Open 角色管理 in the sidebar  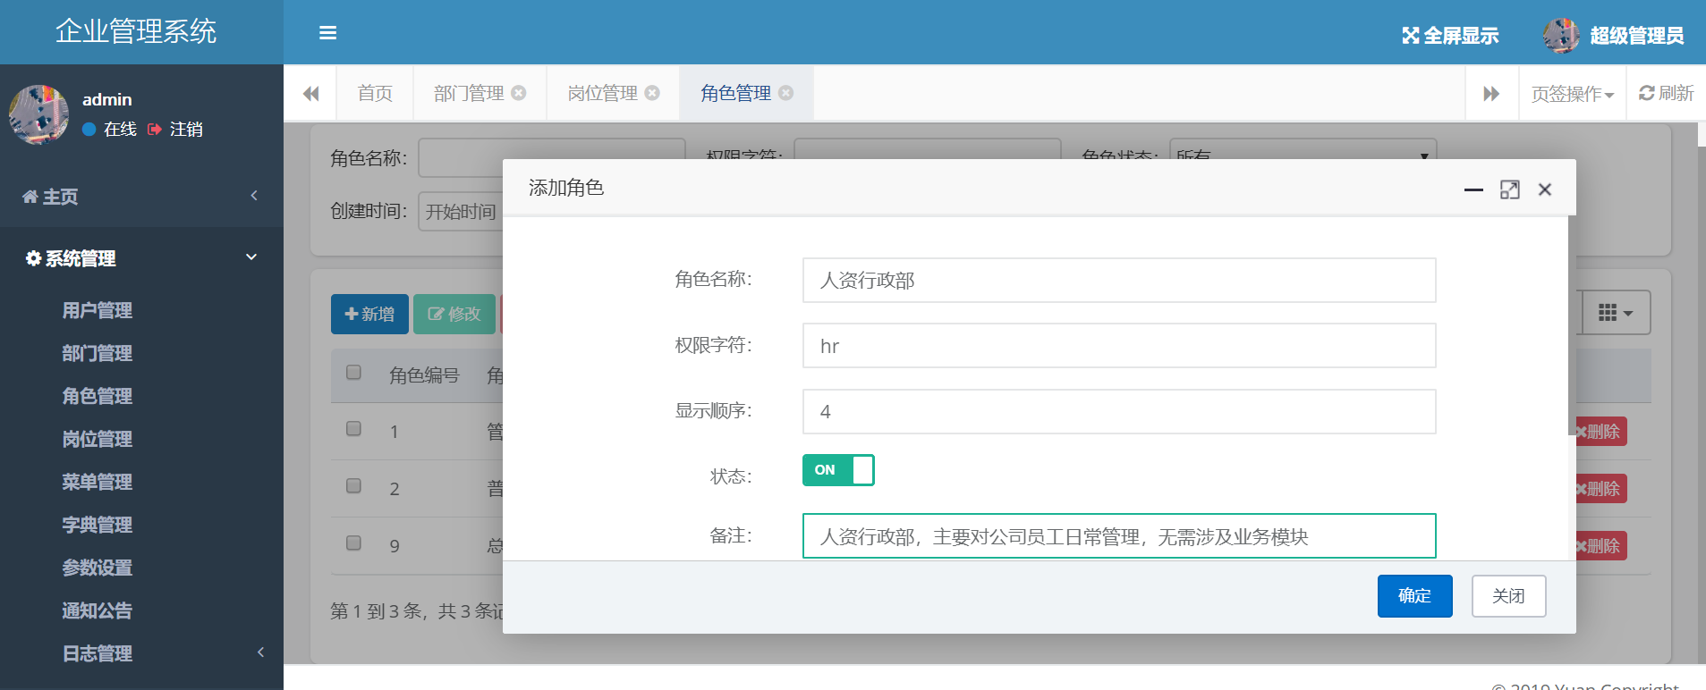pyautogui.click(x=97, y=396)
